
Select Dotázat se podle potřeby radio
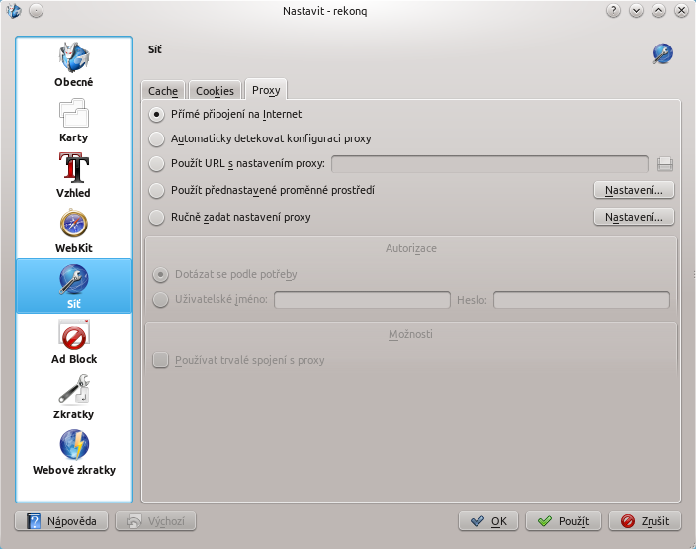[x=225, y=275]
